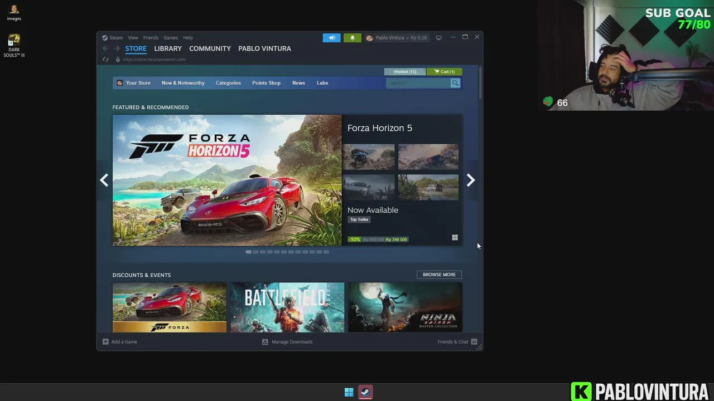Open Battlefield 2042 discount card
This screenshot has width=714, height=401.
coord(287,307)
